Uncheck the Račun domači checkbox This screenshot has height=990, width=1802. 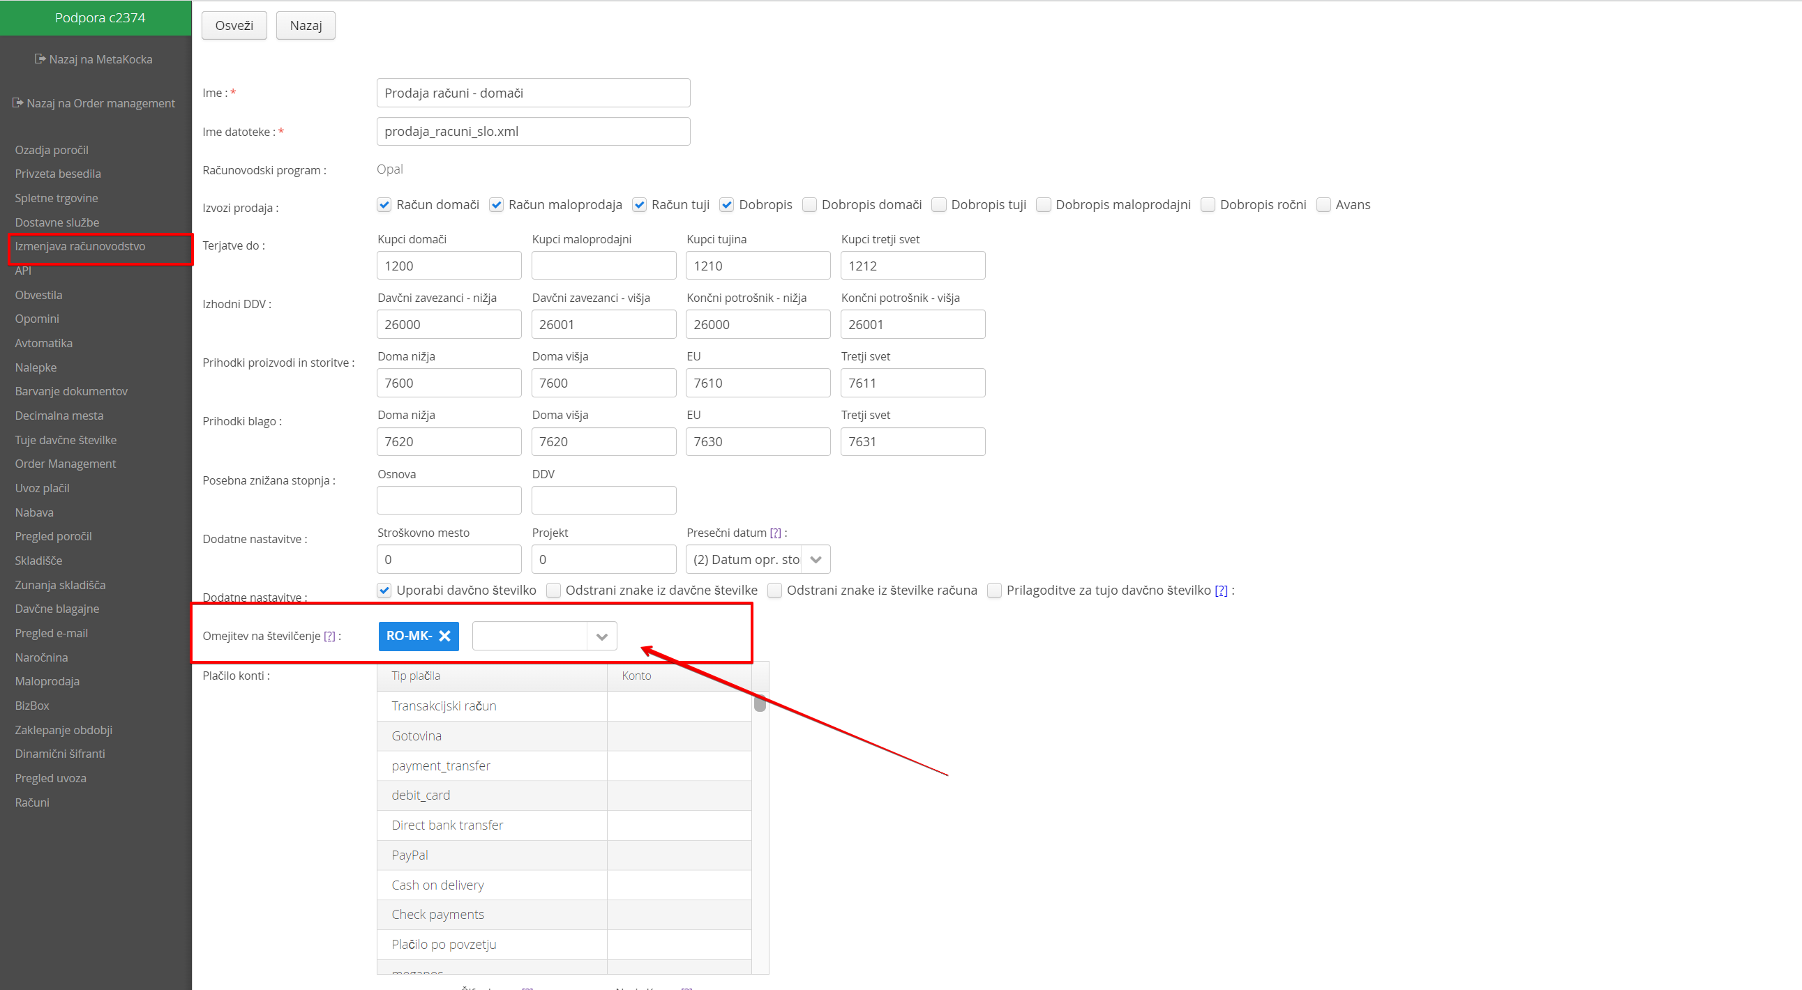click(384, 205)
